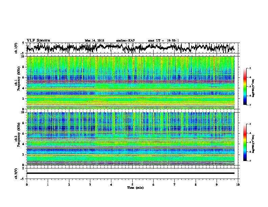This screenshot has height=207, width=268.
Task: Click tick label "4" on the Time axis
Action: [111, 184]
